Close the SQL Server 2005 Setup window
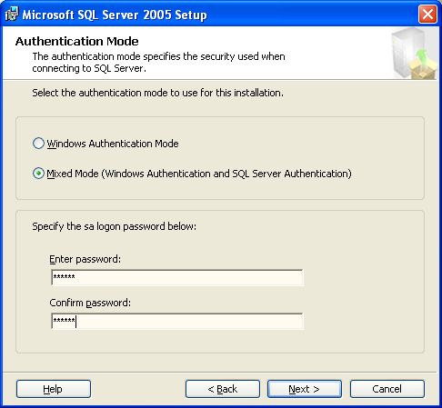Screen dimensions: 442x408 pyautogui.click(x=427, y=15)
